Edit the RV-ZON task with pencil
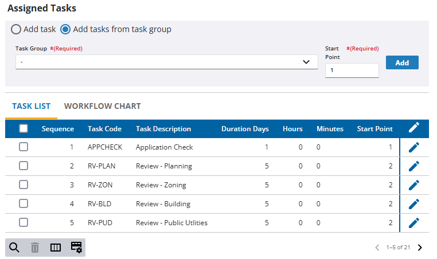Image resolution: width=437 pixels, height=259 pixels. pyautogui.click(x=413, y=185)
